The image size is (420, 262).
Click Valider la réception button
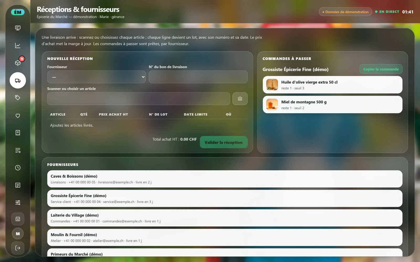coord(224,142)
